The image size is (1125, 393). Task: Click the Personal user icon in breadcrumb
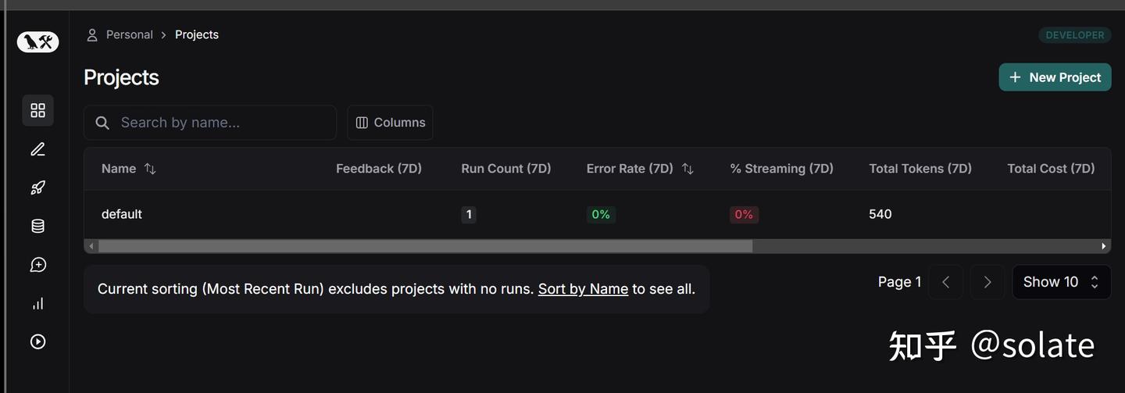point(92,34)
